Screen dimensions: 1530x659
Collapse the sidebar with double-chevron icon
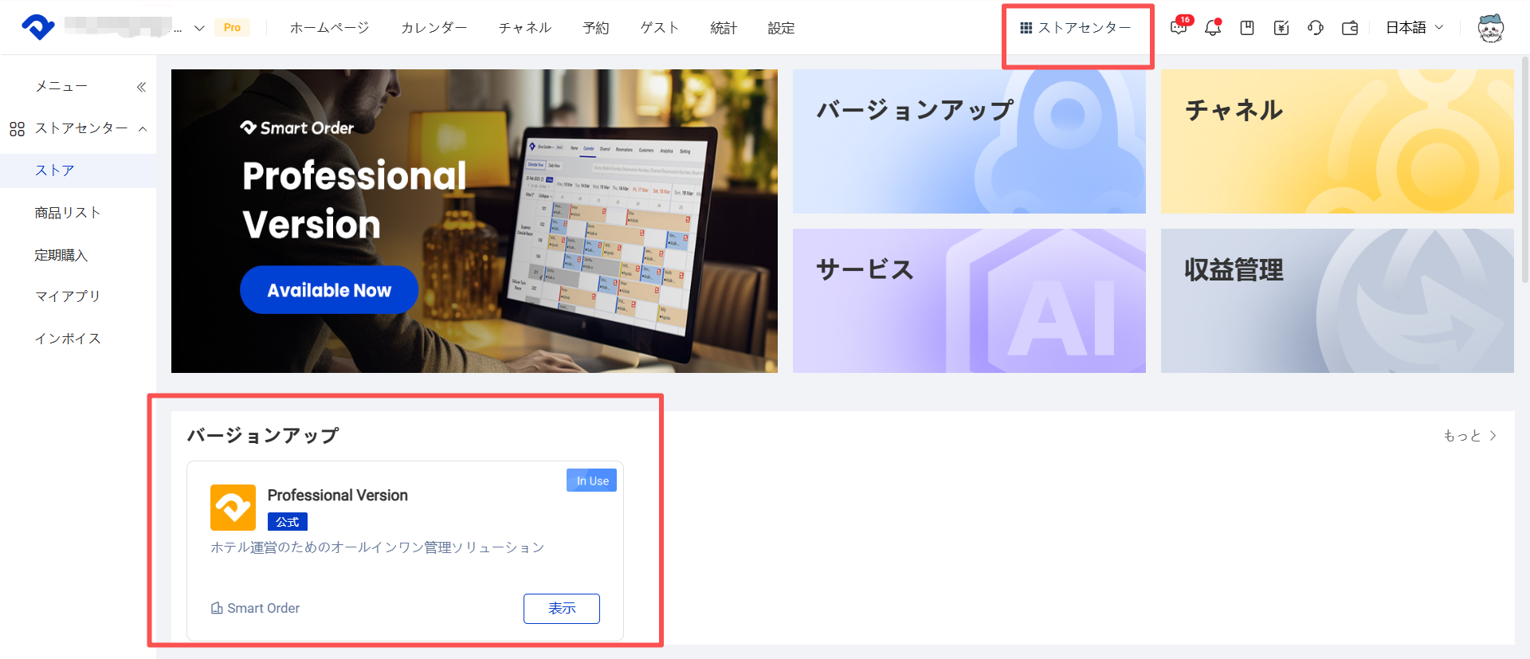[141, 87]
